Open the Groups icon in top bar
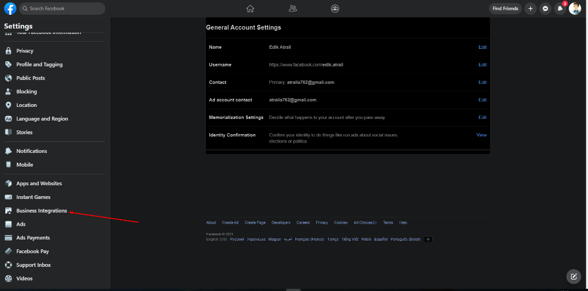This screenshot has height=291, width=588. click(335, 8)
